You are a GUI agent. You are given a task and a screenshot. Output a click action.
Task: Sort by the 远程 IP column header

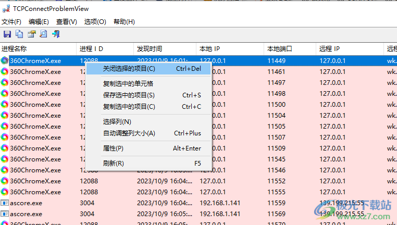pos(350,48)
